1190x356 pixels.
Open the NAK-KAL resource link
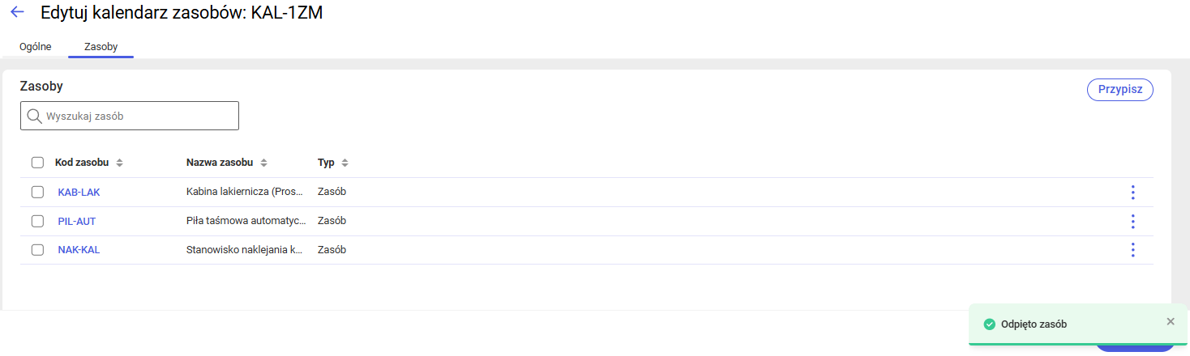(79, 250)
